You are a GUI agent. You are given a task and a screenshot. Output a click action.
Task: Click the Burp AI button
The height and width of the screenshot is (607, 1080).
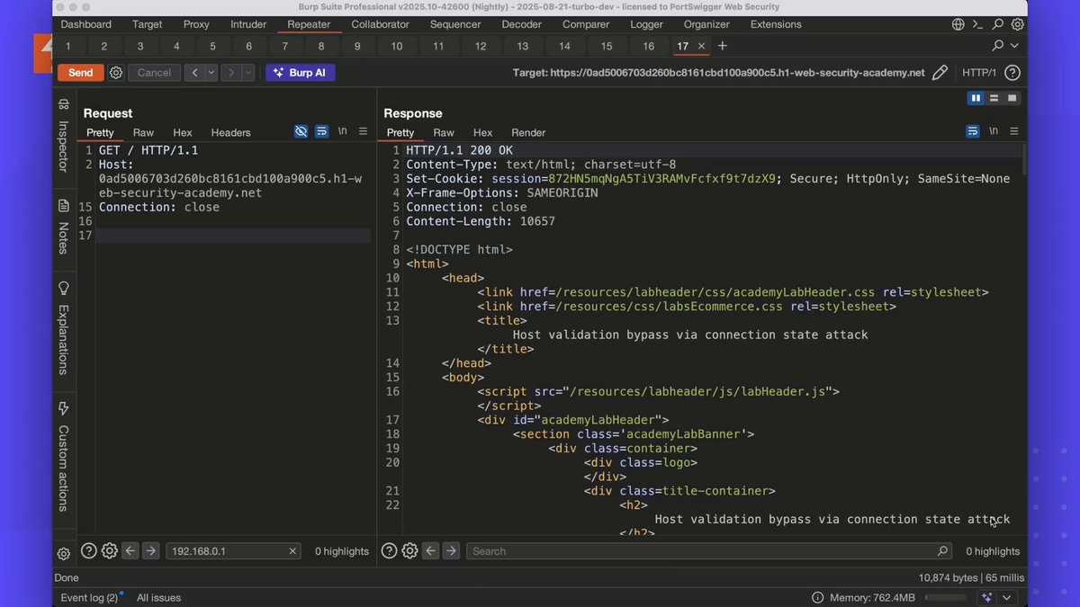(301, 73)
